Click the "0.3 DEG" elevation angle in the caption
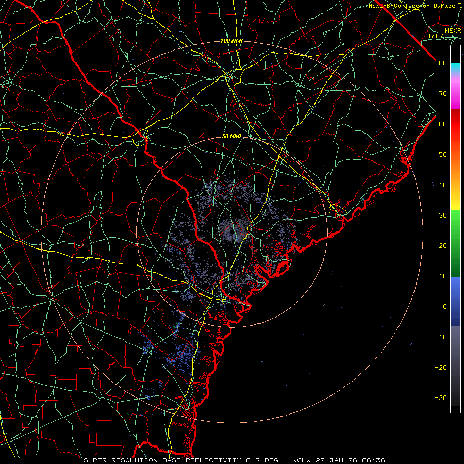The image size is (464, 464). (262, 460)
